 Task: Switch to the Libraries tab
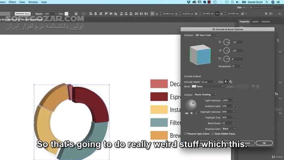click(x=266, y=22)
